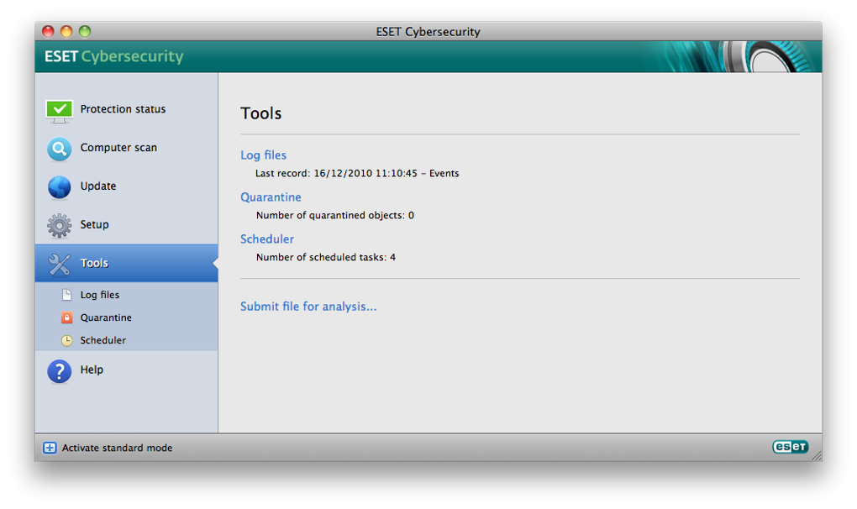
Task: Zoom window with green button
Action: click(85, 31)
